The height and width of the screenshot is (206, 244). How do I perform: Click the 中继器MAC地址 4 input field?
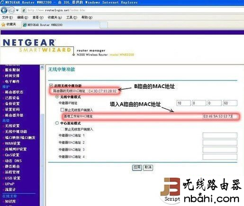coord(220,157)
